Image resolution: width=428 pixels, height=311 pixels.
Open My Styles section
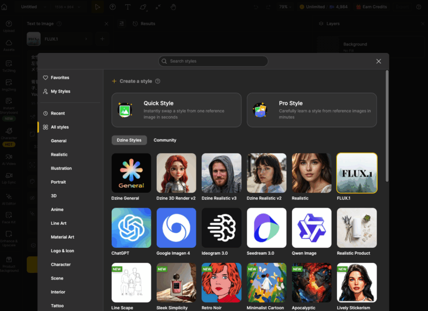[x=57, y=91]
